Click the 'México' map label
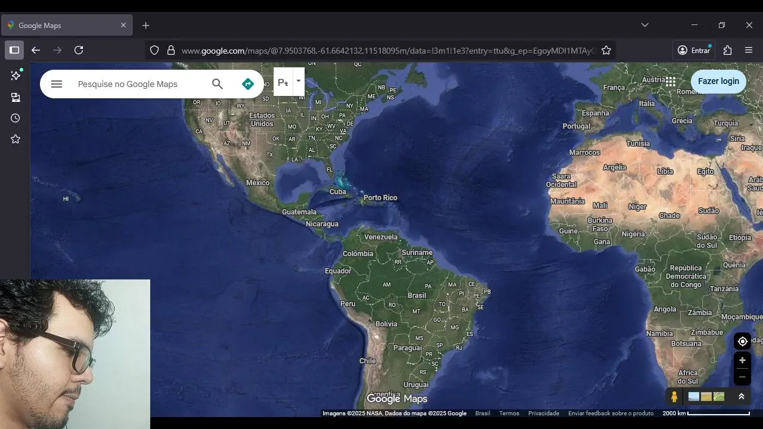This screenshot has height=429, width=763. pos(258,183)
